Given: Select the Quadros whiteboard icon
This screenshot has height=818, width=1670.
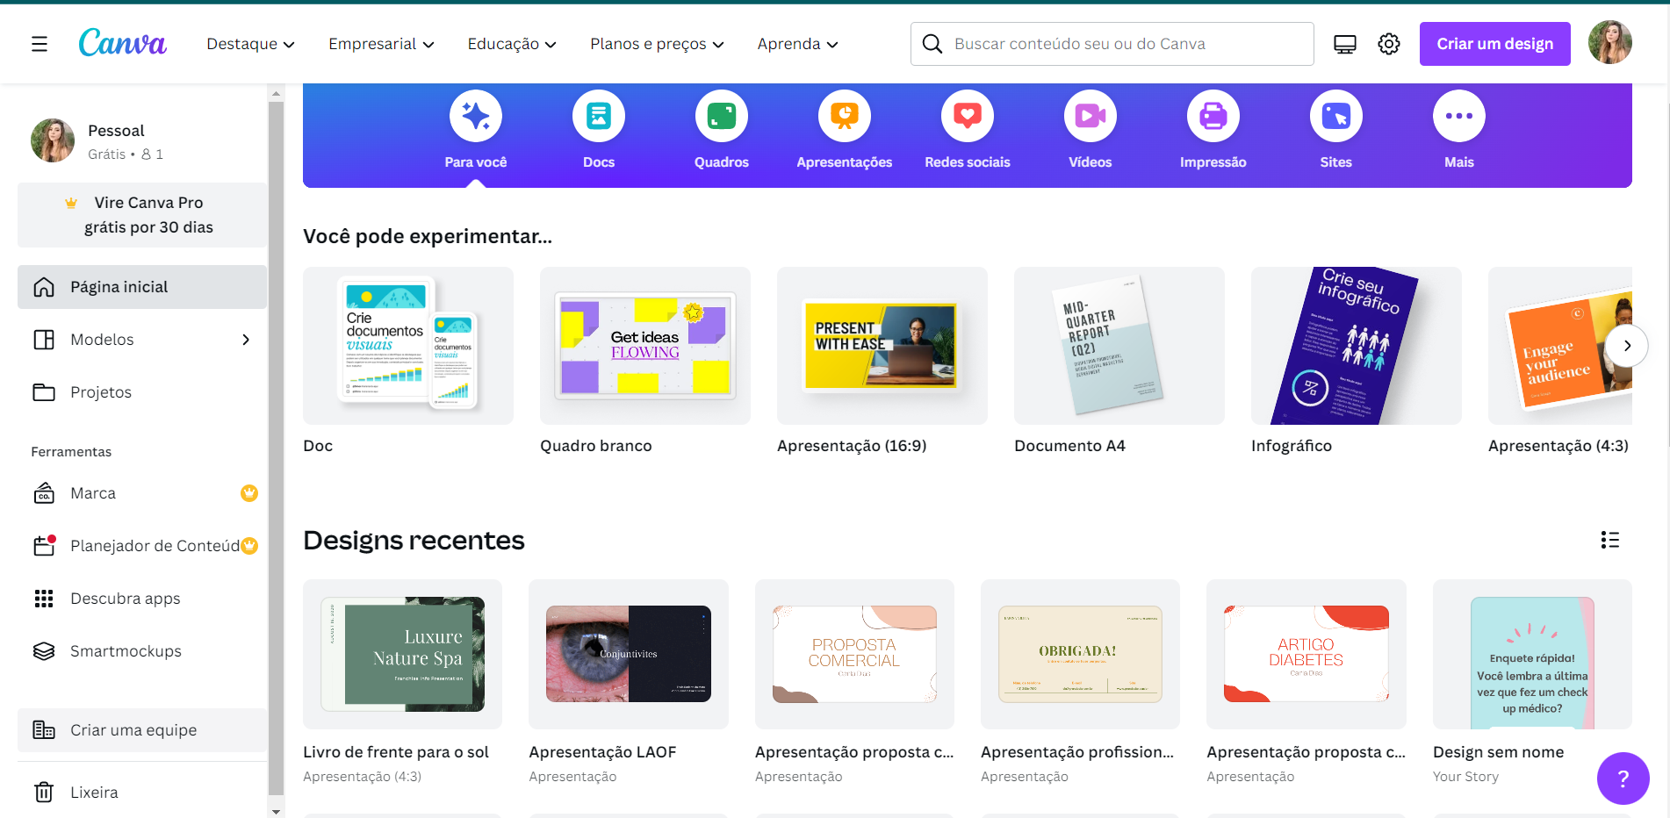Looking at the screenshot, I should [722, 116].
